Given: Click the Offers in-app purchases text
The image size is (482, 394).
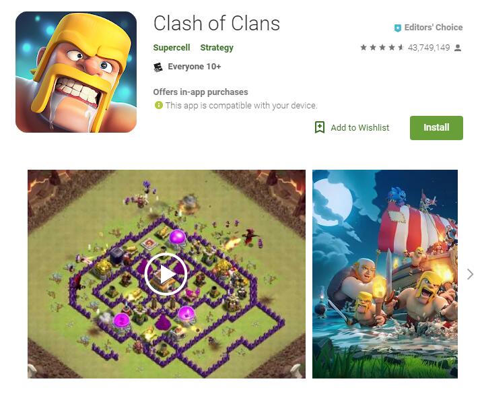Looking at the screenshot, I should coord(201,92).
